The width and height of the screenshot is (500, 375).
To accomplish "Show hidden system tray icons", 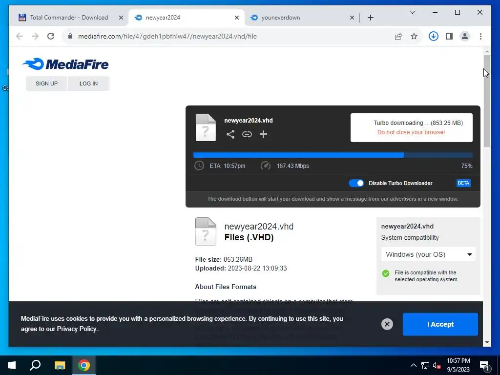I will [413, 365].
